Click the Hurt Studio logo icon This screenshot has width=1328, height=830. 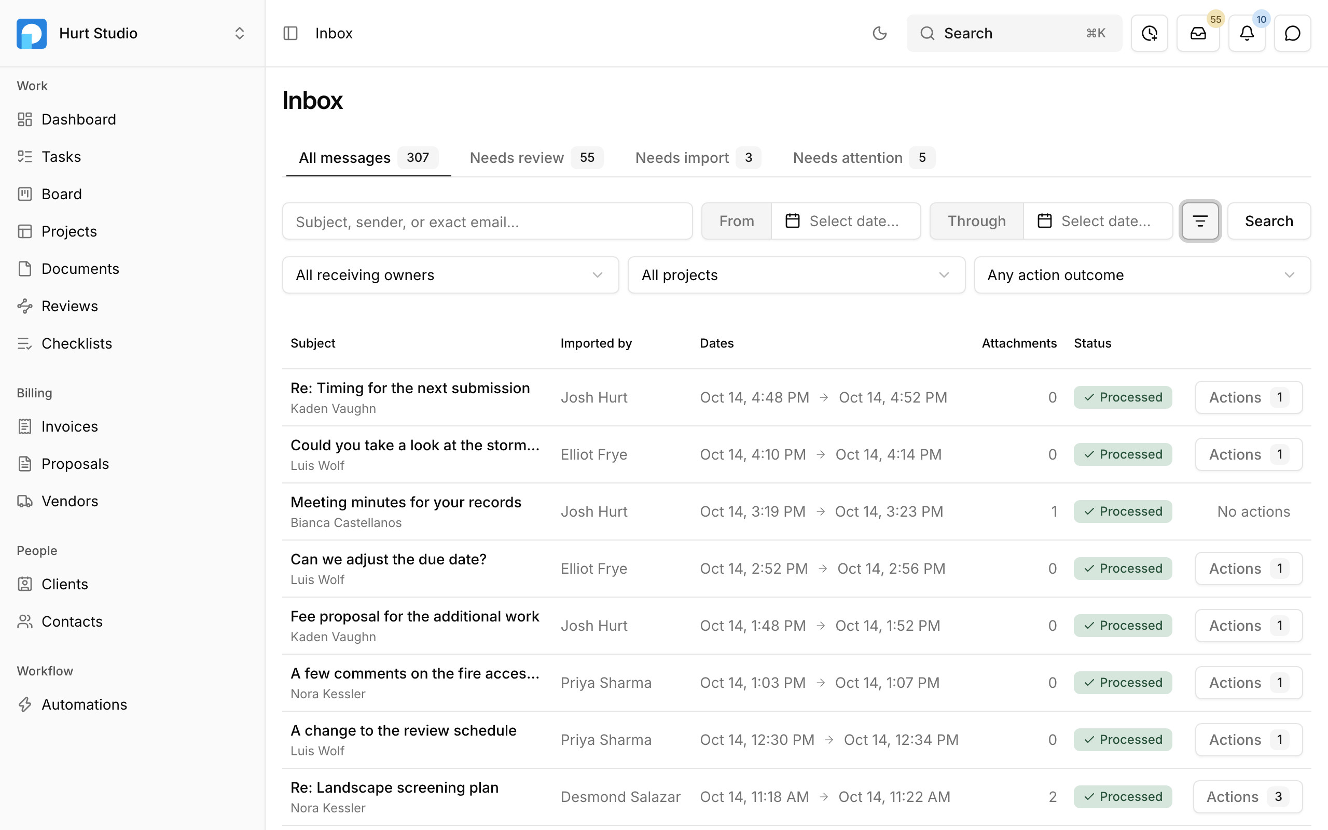31,34
